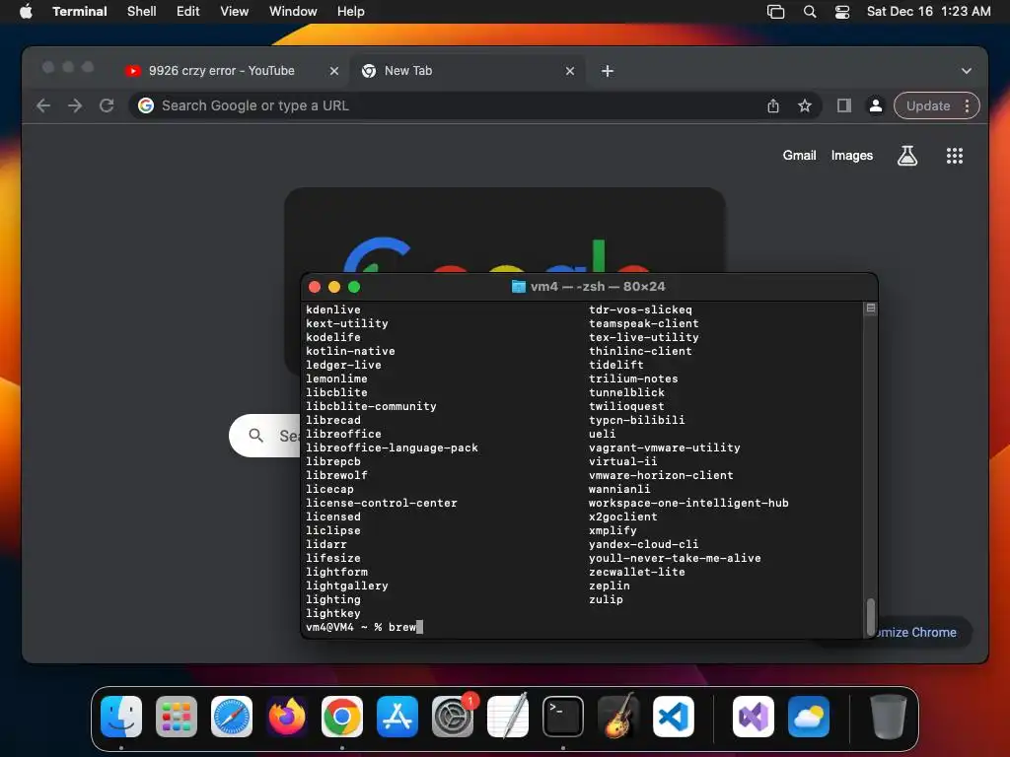
Task: Click Terminal scroll-position marker icon
Action: point(871,309)
